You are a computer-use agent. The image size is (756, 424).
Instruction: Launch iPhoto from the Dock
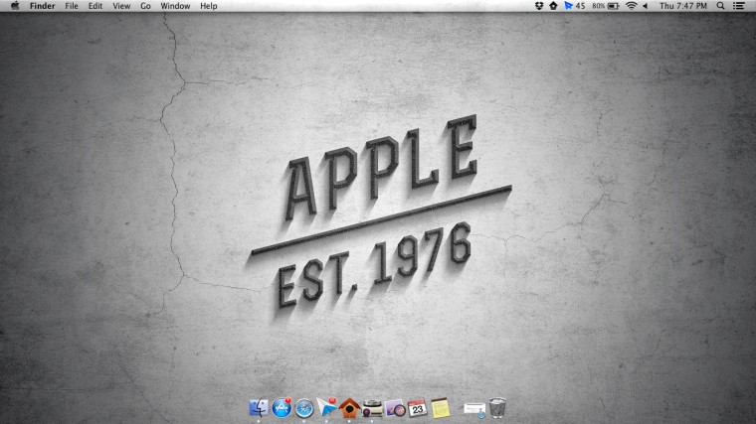click(395, 408)
